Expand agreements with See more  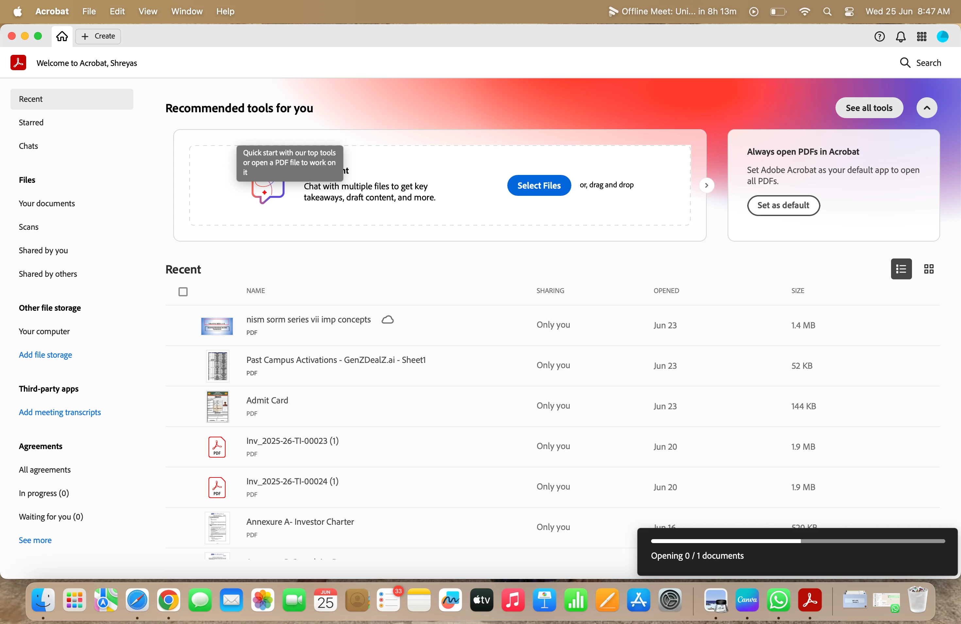35,540
